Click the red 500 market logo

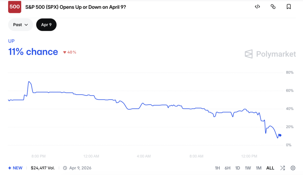(14, 7)
